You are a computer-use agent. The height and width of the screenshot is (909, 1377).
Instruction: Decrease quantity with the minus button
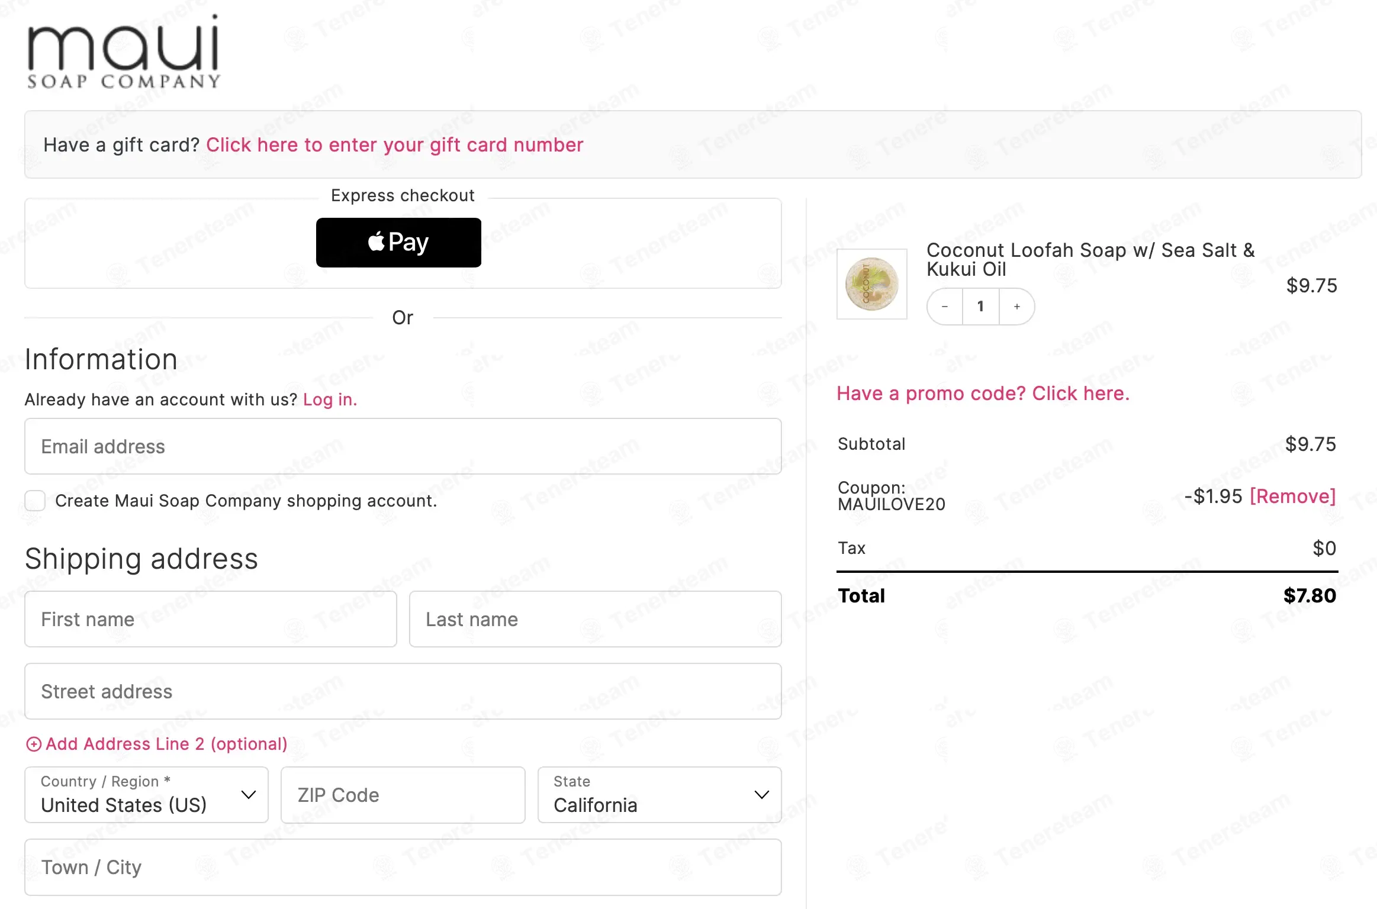pos(945,307)
